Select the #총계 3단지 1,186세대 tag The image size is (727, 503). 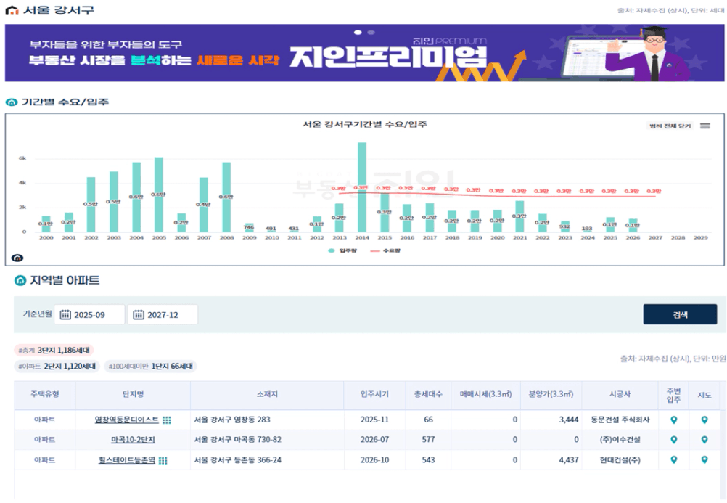[54, 351]
